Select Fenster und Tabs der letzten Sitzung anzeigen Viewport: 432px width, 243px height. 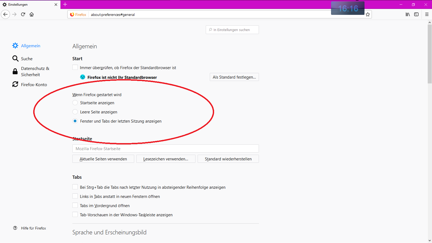coord(75,121)
